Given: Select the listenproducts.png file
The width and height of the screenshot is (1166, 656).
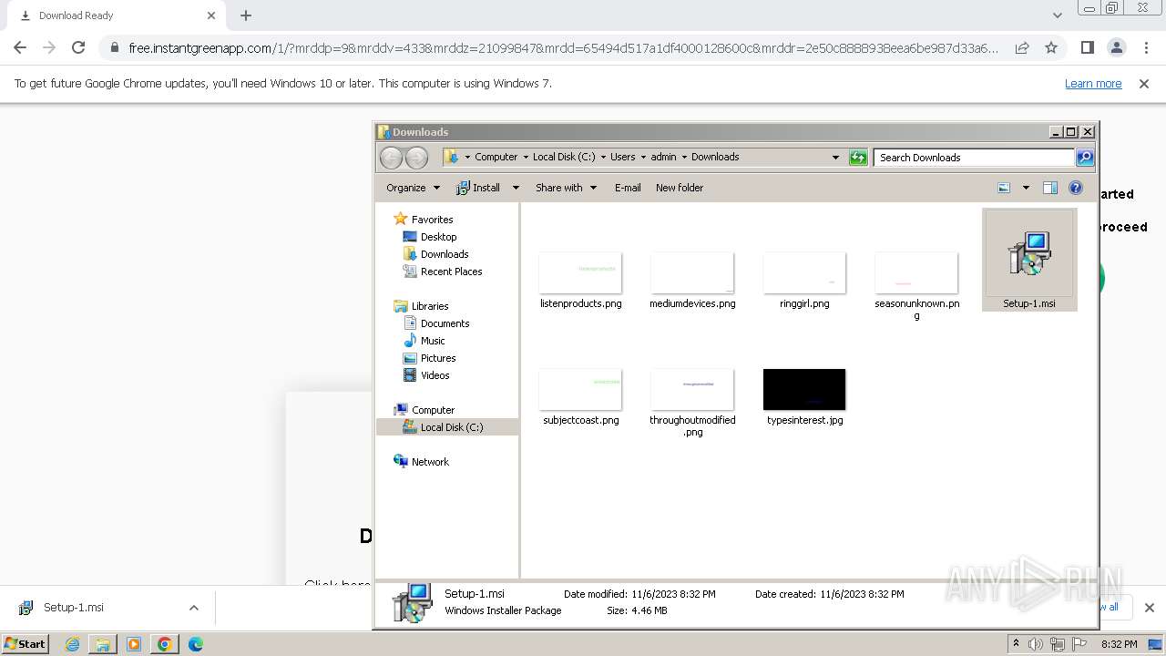Looking at the screenshot, I should point(580,281).
